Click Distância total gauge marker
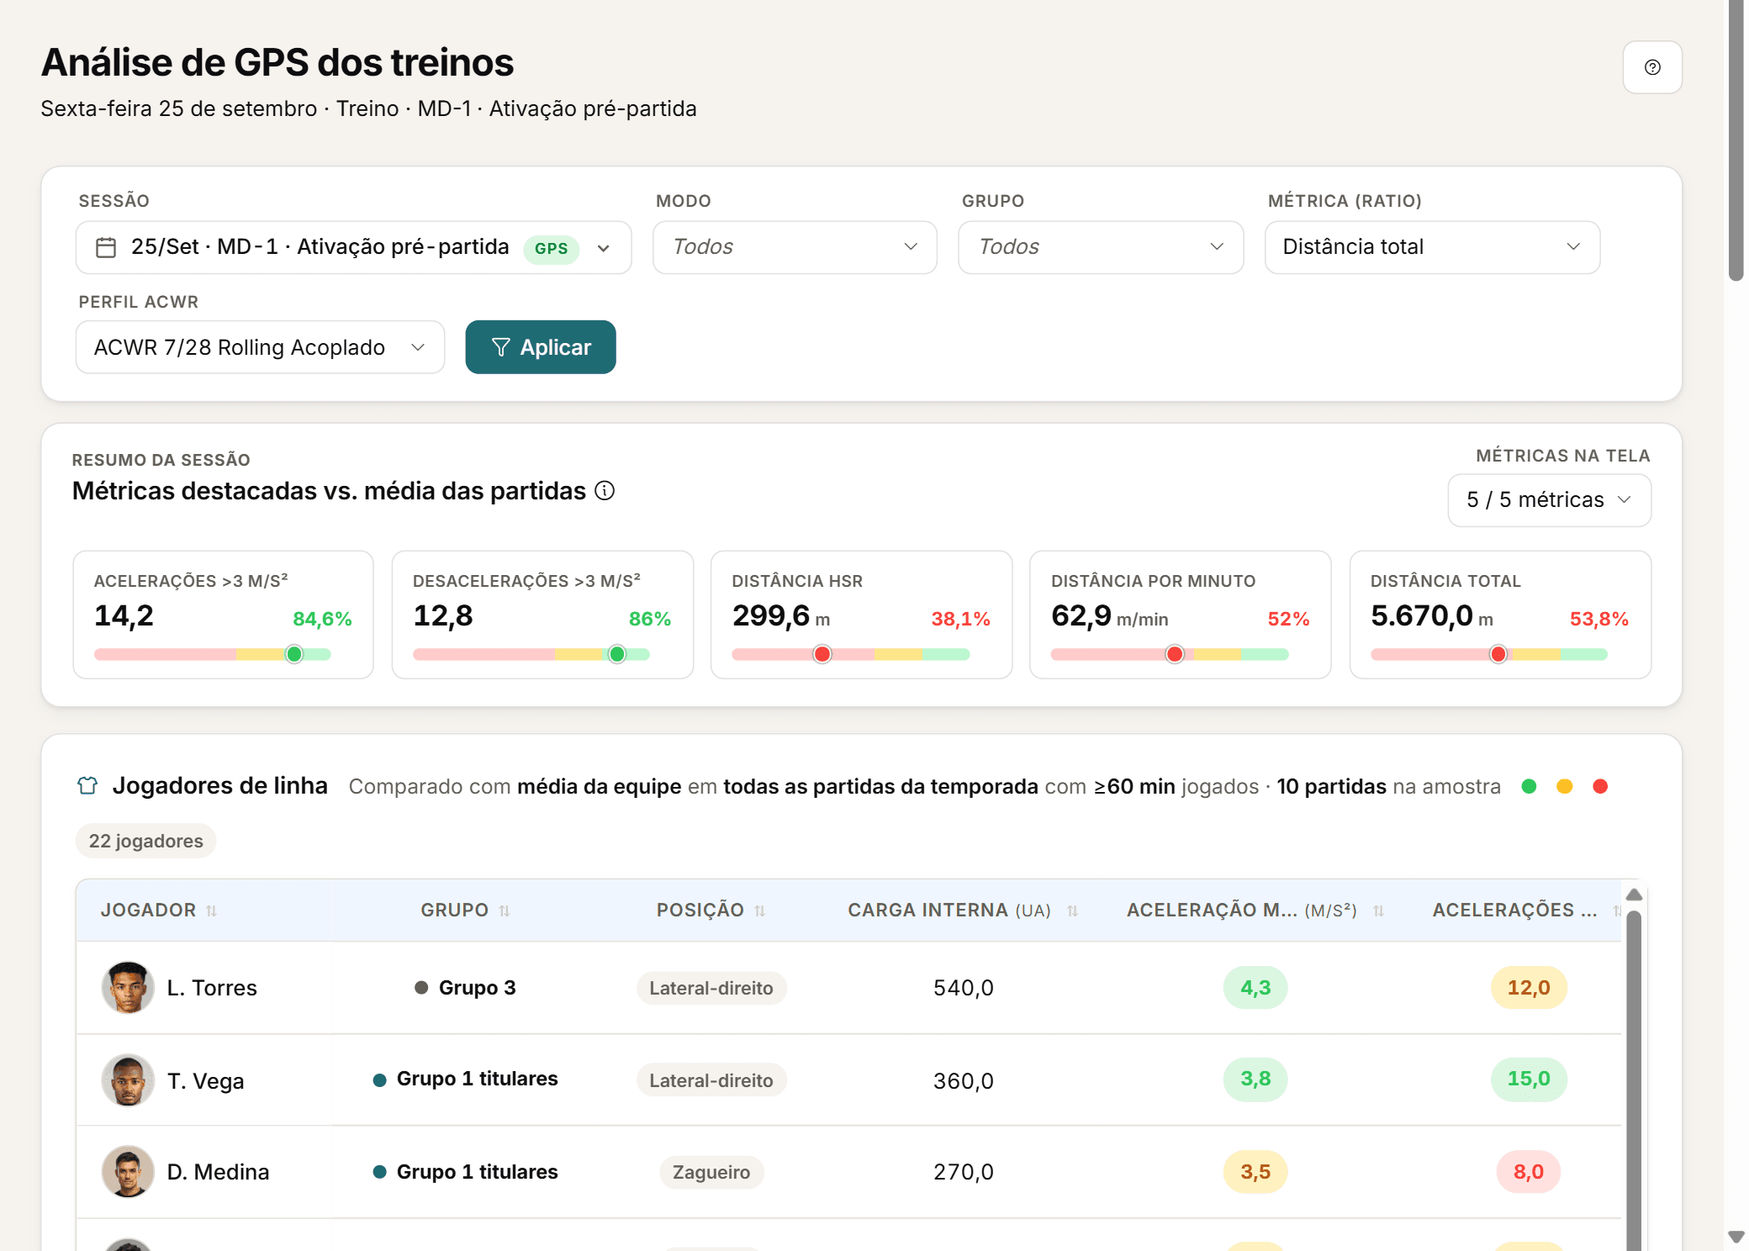This screenshot has width=1749, height=1251. coord(1498,654)
